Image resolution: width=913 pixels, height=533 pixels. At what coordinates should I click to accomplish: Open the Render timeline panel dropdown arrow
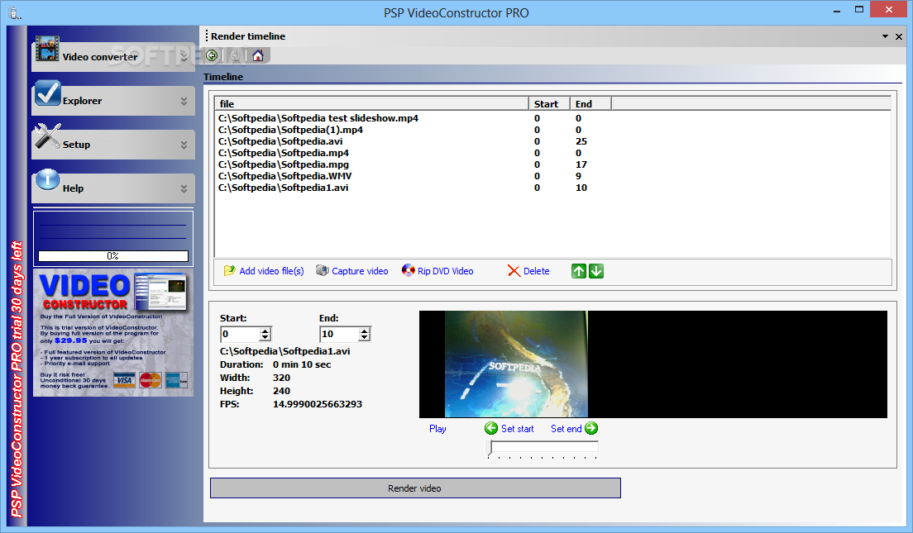[885, 36]
